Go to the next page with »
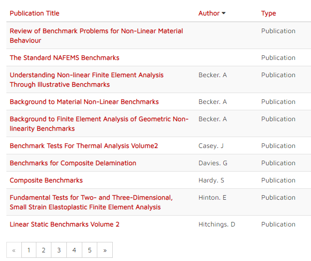Viewport: 311px width, 261px height. pos(105,250)
